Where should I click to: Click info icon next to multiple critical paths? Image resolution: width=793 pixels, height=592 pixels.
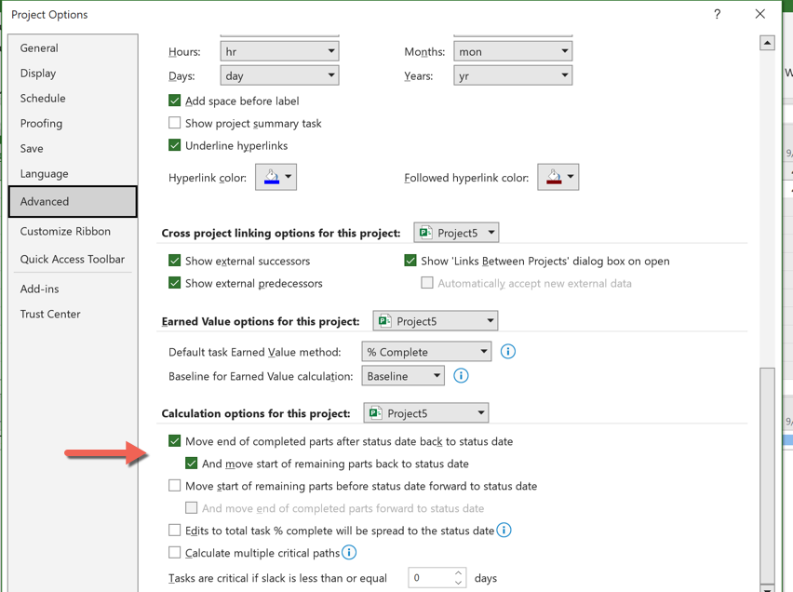349,552
